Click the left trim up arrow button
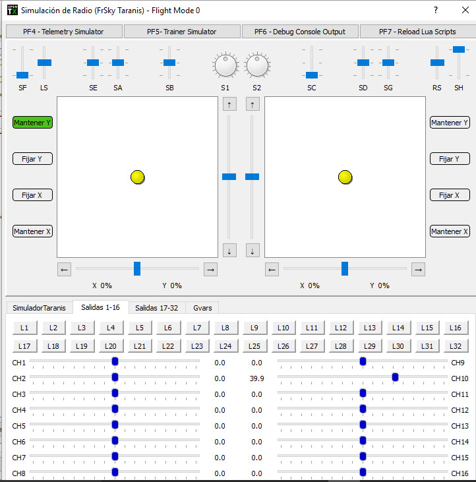 pyautogui.click(x=229, y=104)
